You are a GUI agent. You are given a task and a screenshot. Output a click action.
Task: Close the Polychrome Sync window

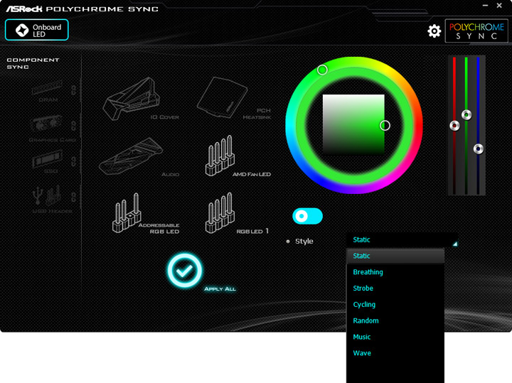499,6
